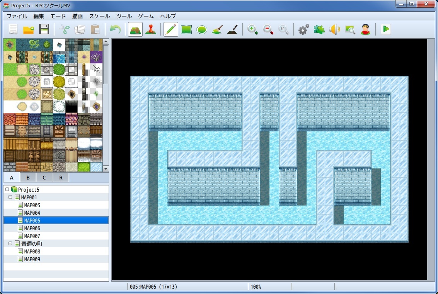Open the Character Generator icon
Viewport: 438px width, 294px height.
pos(365,29)
